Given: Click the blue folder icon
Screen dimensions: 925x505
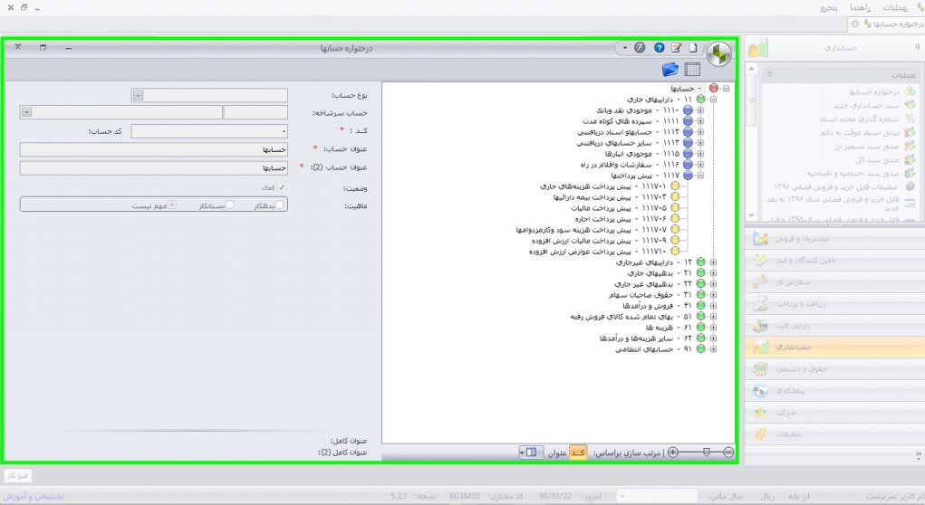Looking at the screenshot, I should [x=670, y=70].
